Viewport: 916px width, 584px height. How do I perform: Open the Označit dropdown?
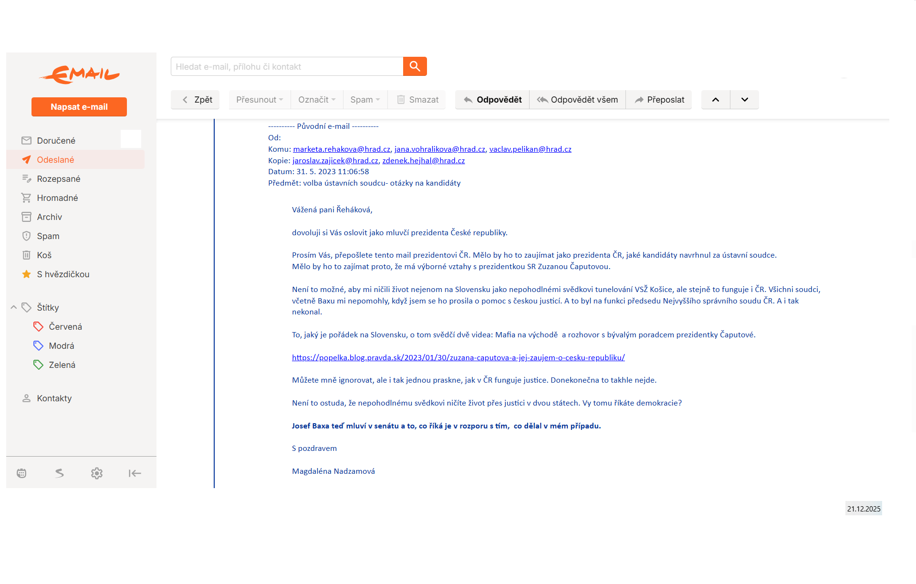click(317, 100)
